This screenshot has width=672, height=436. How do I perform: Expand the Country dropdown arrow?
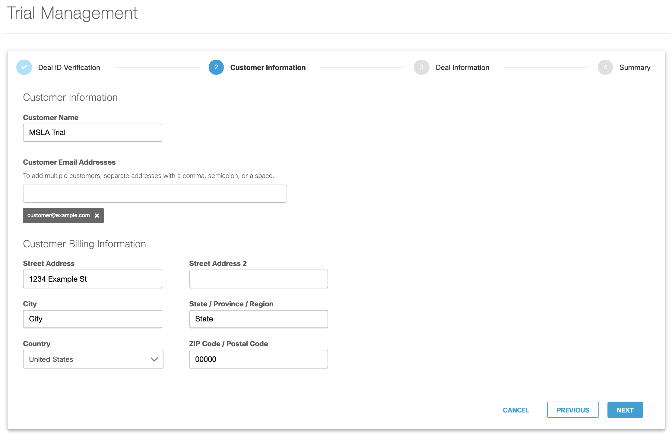(x=154, y=359)
